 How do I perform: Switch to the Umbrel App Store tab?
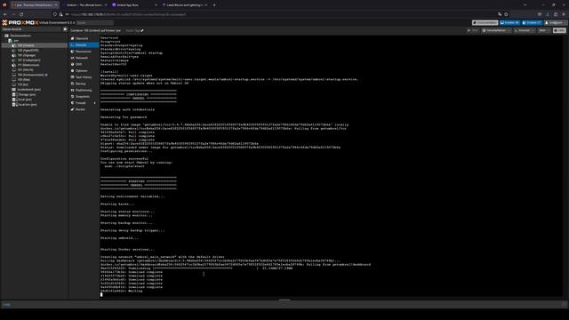pyautogui.click(x=134, y=5)
